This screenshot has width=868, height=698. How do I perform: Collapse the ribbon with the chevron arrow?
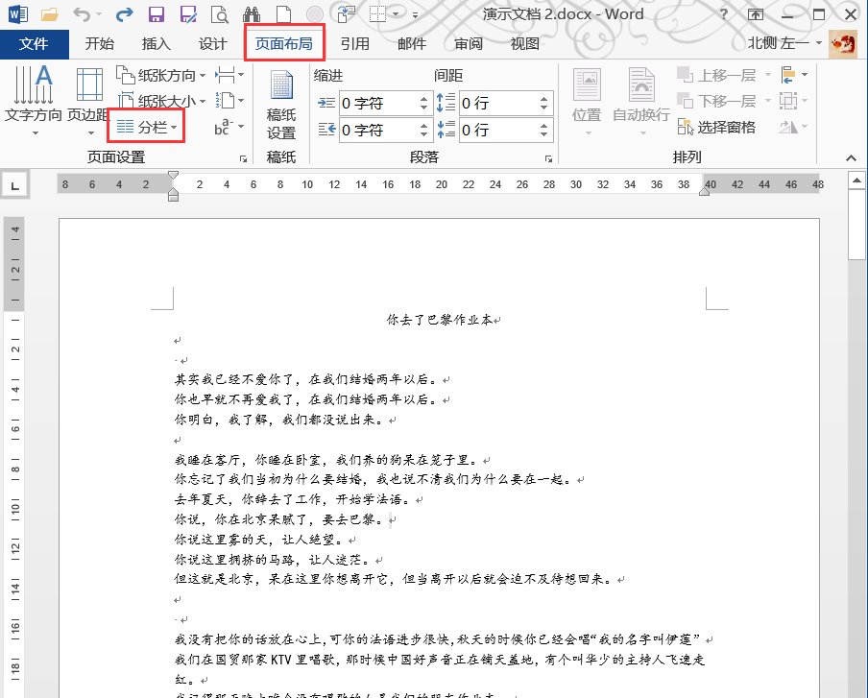[849, 157]
